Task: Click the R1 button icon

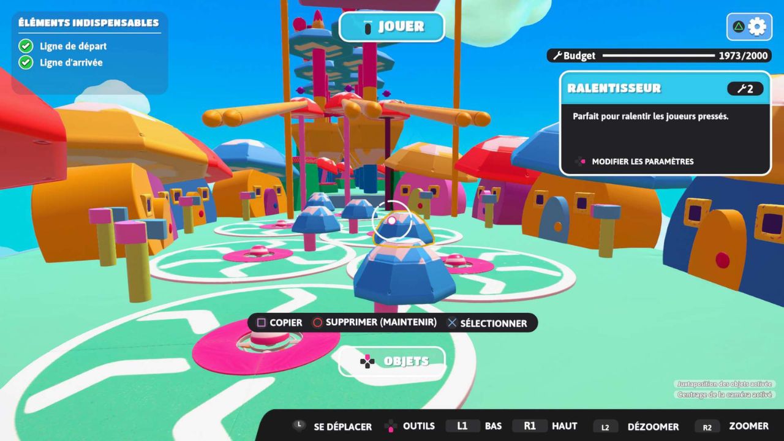Action: pyautogui.click(x=530, y=426)
